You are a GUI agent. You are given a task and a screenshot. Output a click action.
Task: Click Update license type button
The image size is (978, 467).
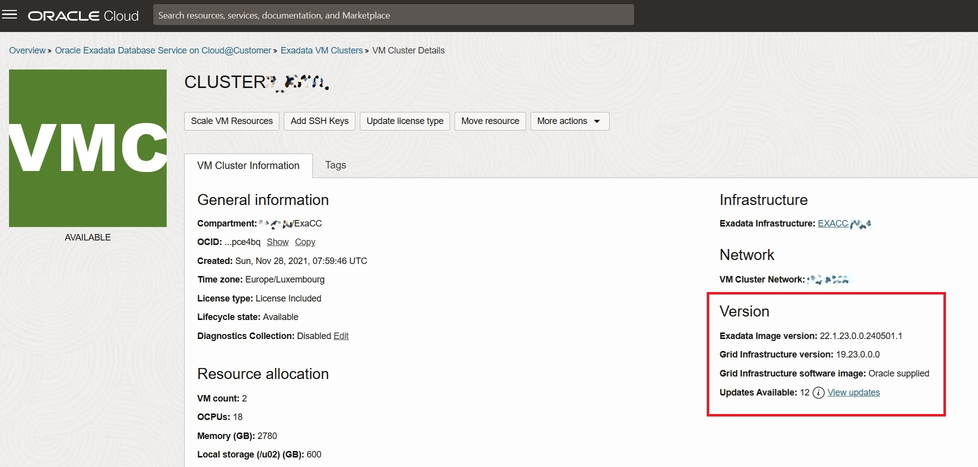tap(405, 121)
